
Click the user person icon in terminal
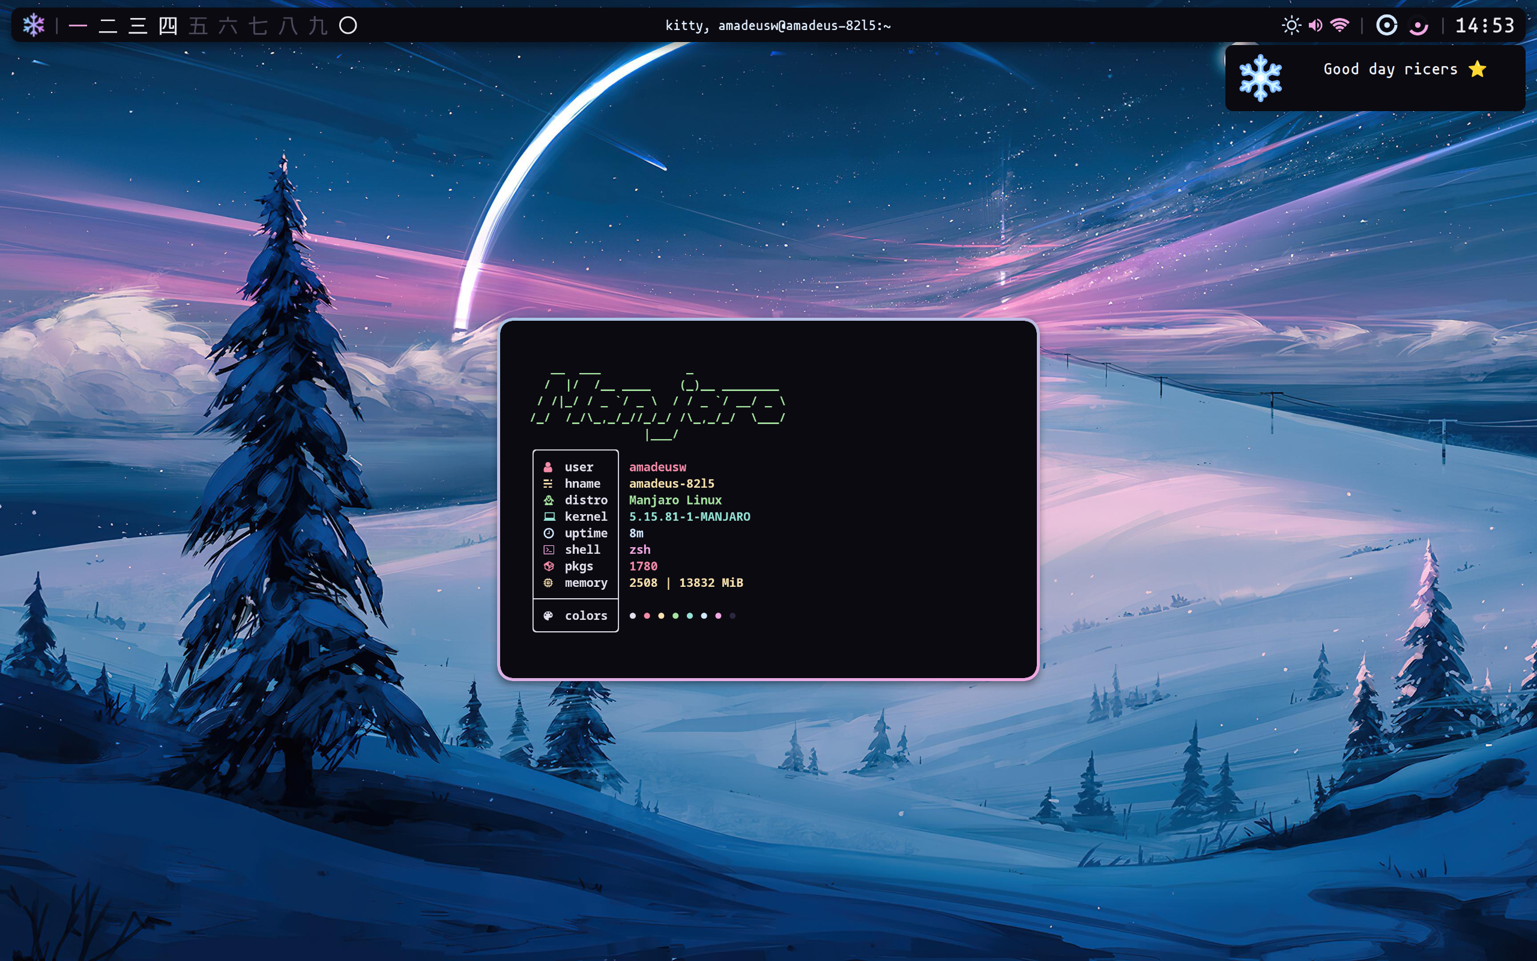548,467
